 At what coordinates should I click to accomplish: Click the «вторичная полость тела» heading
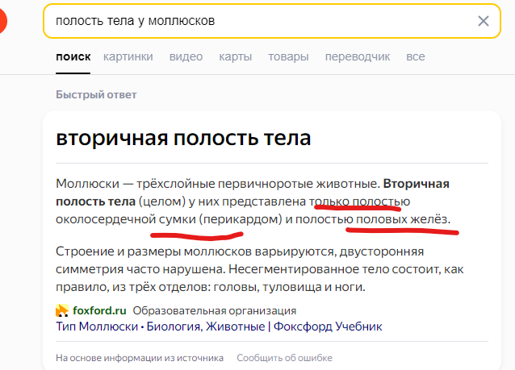tap(183, 138)
